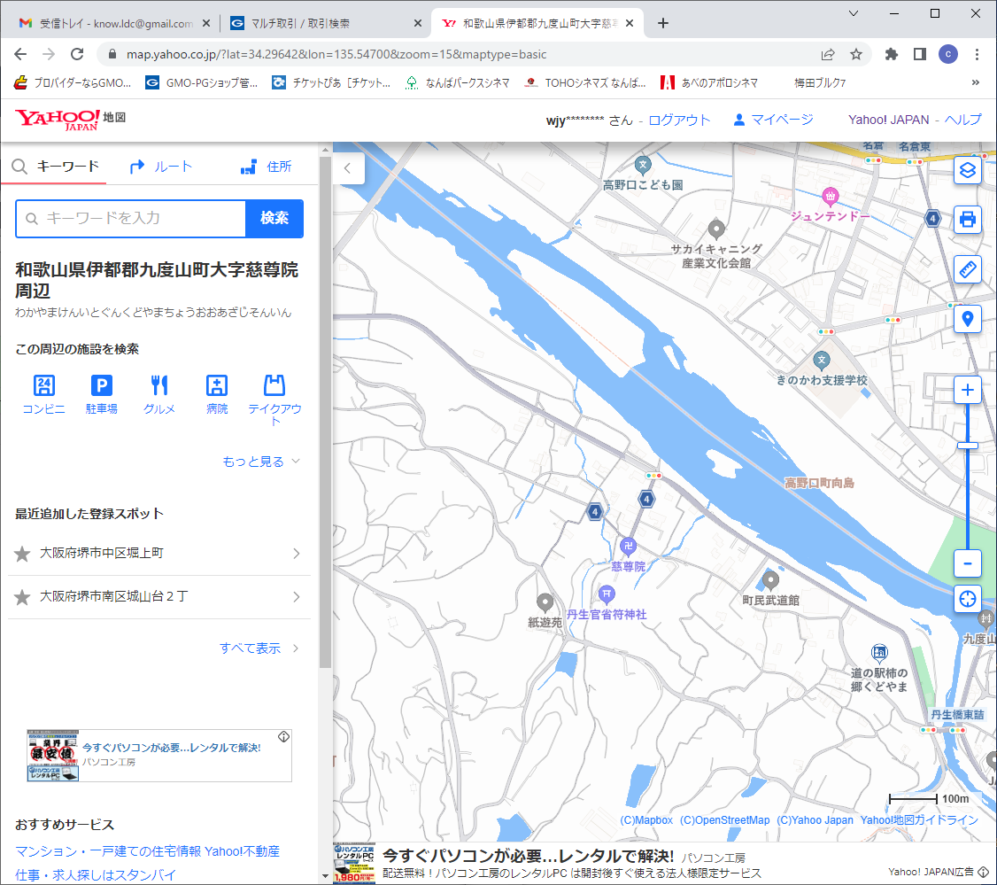Viewport: 997px width, 885px height.
Task: Search nearby hospitals (病院)
Action: pyautogui.click(x=217, y=394)
